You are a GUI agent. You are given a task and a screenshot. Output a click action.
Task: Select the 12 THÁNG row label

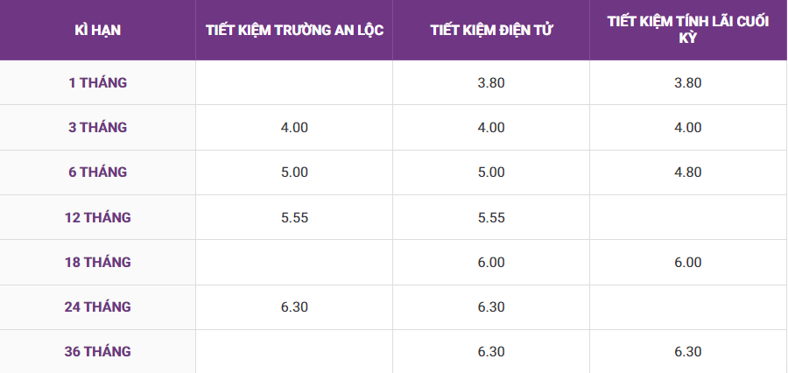pos(98,218)
